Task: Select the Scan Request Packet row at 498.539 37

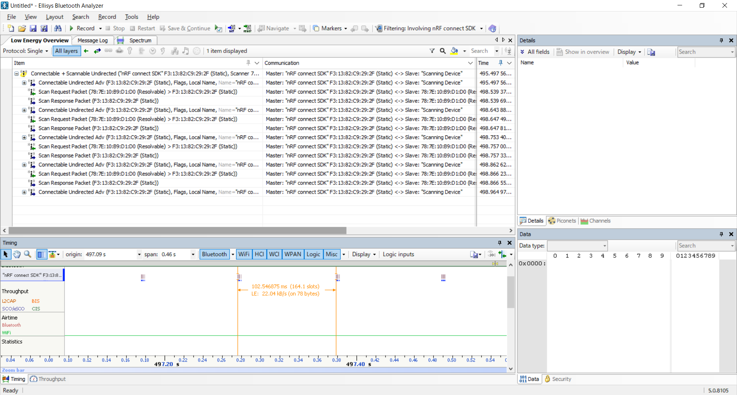Action: (263, 92)
